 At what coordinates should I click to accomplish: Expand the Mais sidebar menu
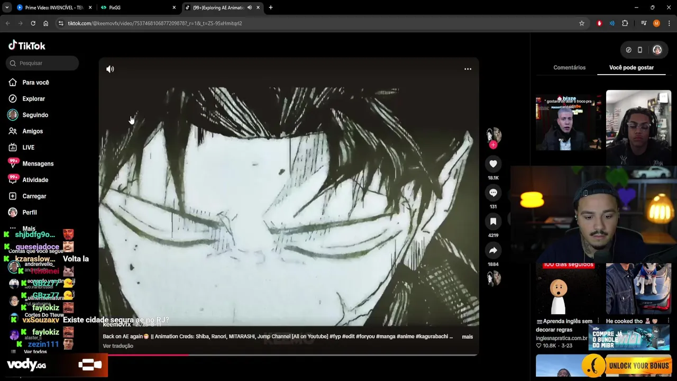point(29,229)
